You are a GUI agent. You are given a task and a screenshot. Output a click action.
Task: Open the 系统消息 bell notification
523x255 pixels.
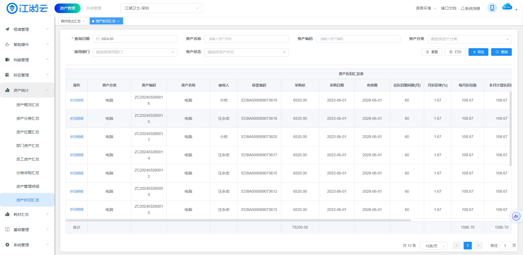point(470,8)
